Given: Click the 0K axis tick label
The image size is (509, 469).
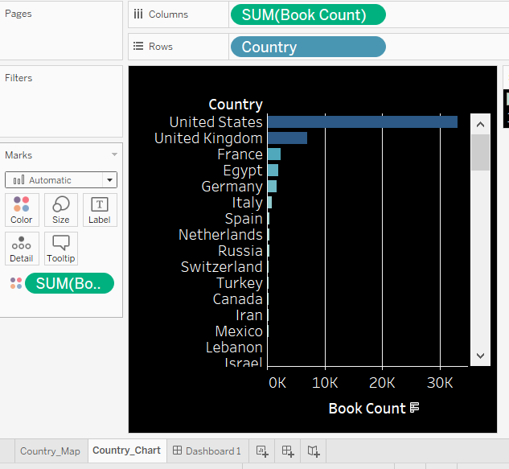Looking at the screenshot, I should [277, 383].
